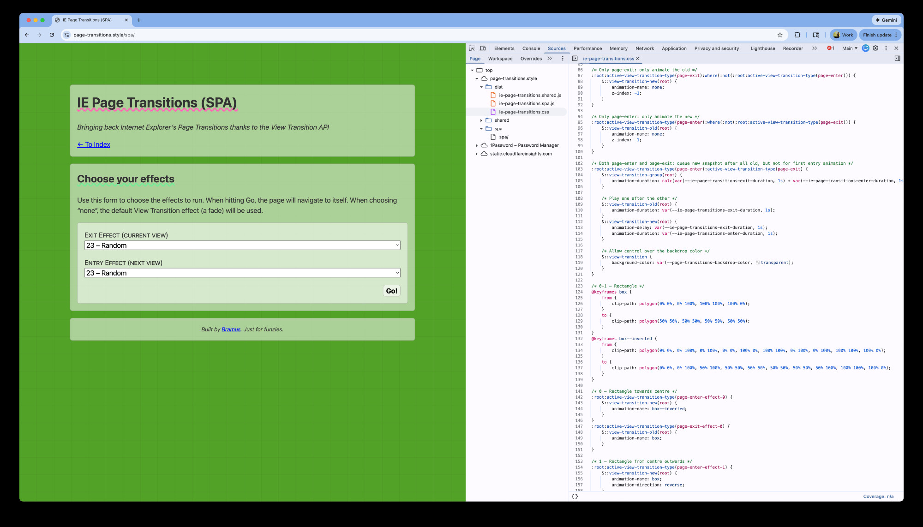Open the Chrome extensions puzzle icon
Image resolution: width=923 pixels, height=527 pixels.
pos(797,35)
